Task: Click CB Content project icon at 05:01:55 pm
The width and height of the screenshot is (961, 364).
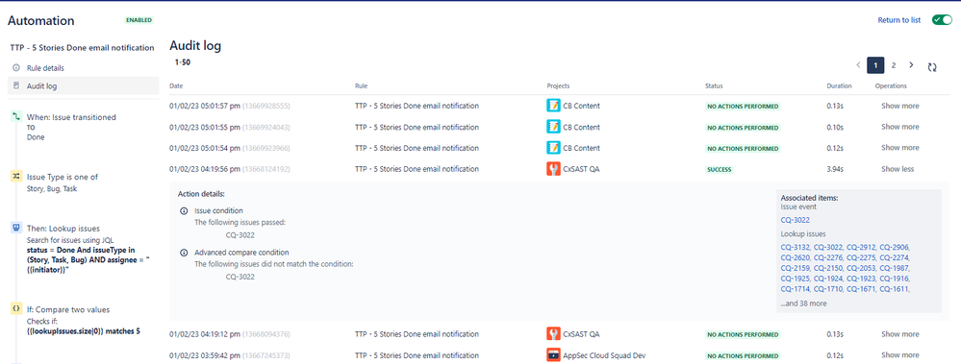Action: point(553,127)
